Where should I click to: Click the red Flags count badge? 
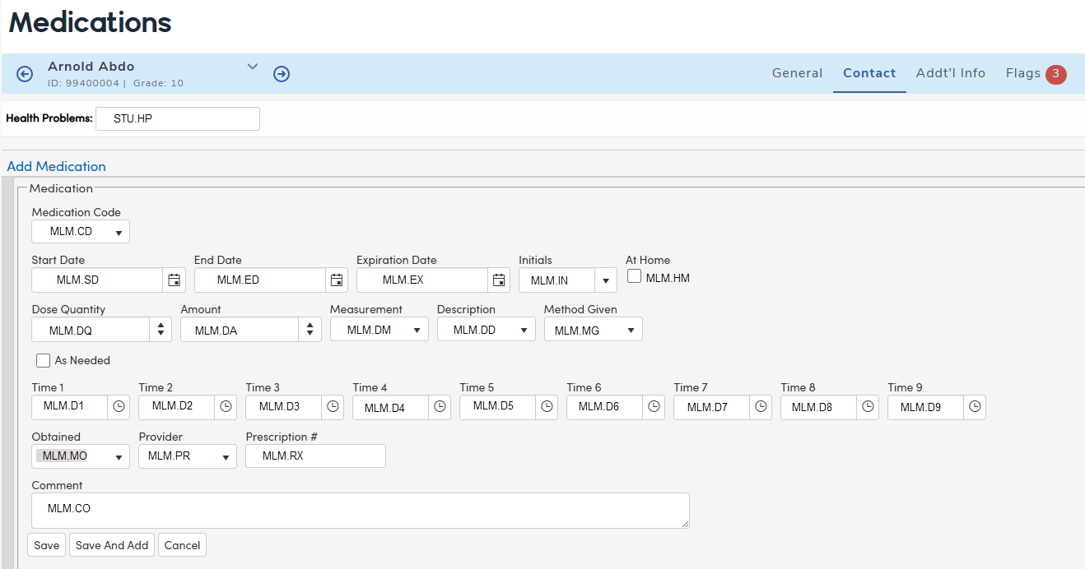coord(1056,75)
